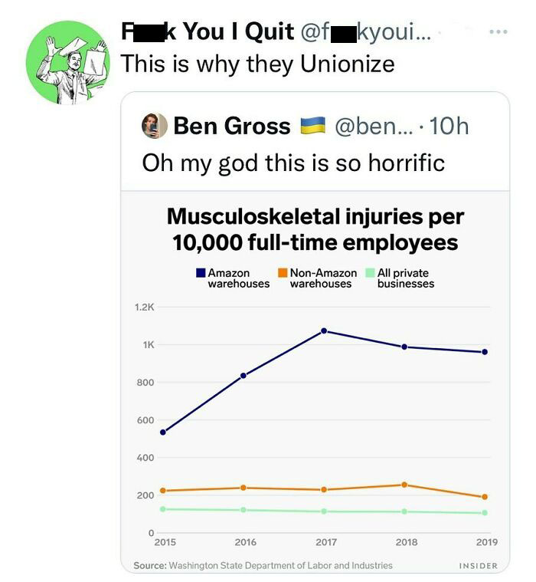Open Ben Gross's display name
Image resolution: width=536 pixels, height=582 pixels.
pyautogui.click(x=232, y=126)
